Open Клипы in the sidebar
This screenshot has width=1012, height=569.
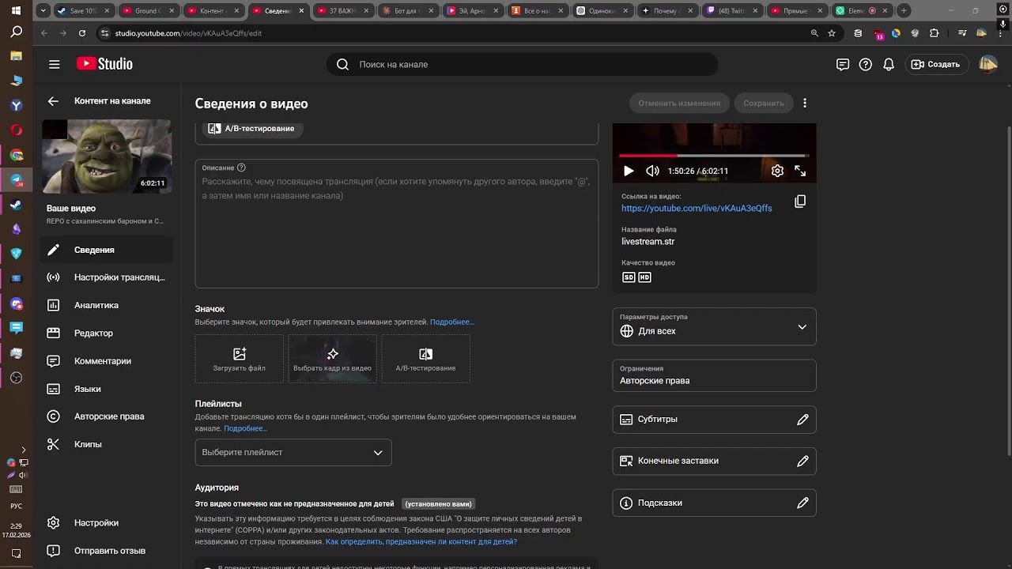click(x=106, y=444)
